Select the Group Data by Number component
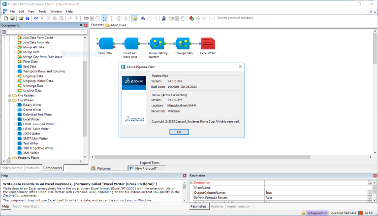This screenshot has height=216, width=378. (x=157, y=43)
